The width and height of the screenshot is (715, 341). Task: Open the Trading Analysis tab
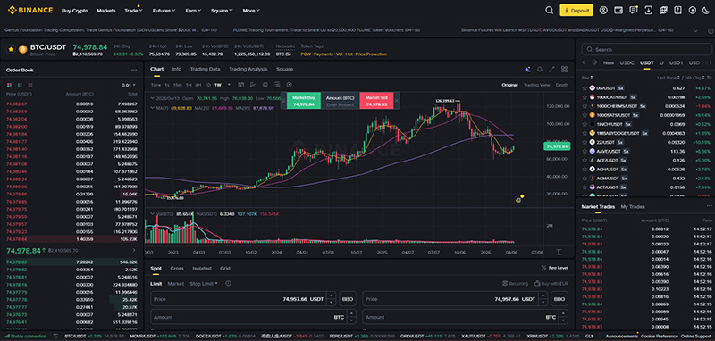coord(248,70)
